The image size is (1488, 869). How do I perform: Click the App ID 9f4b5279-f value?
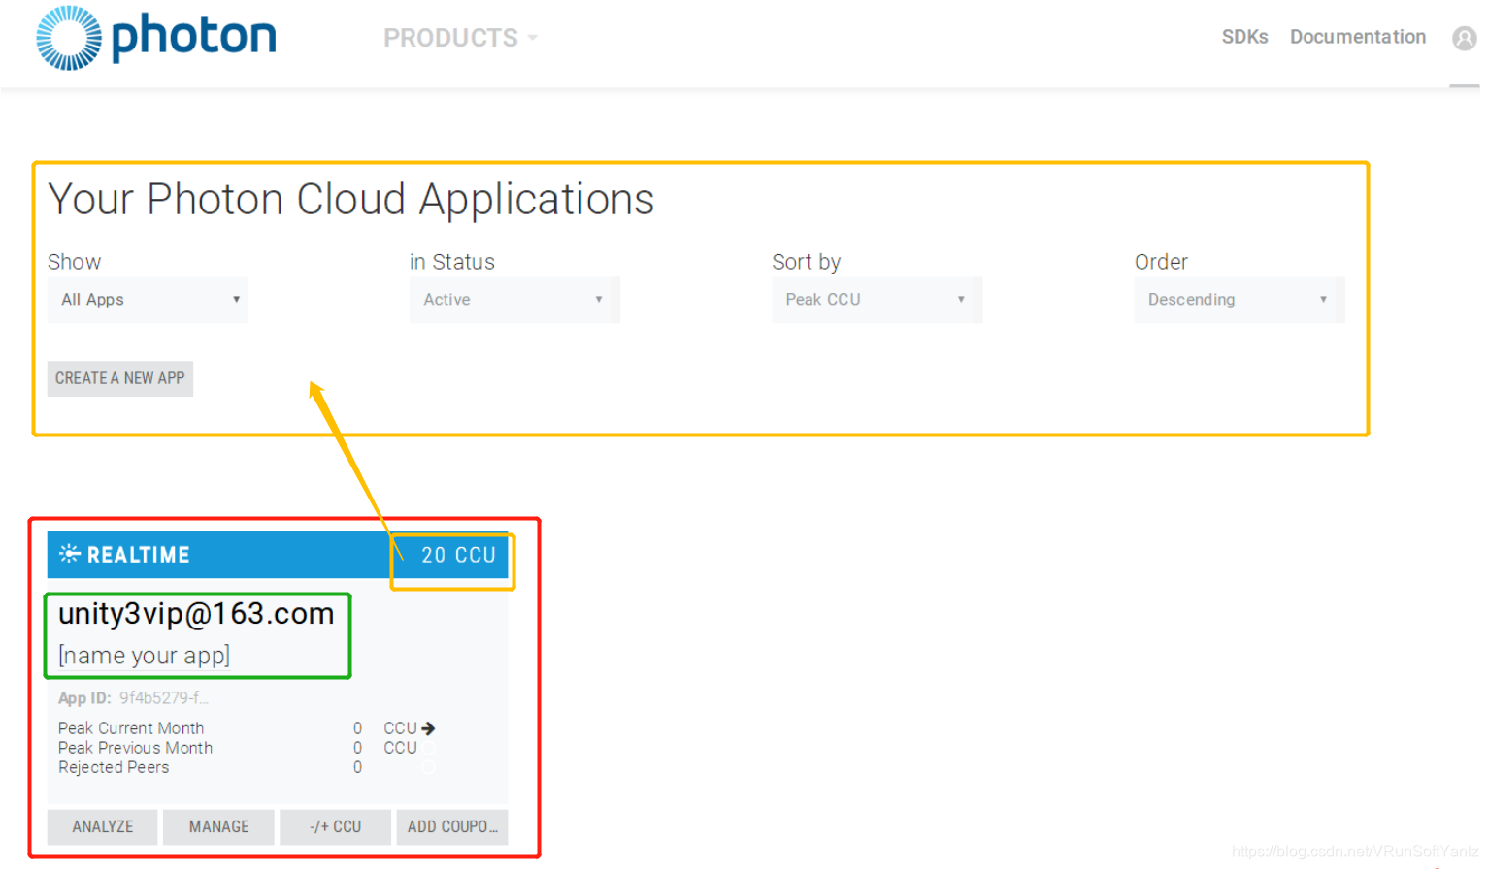click(163, 698)
